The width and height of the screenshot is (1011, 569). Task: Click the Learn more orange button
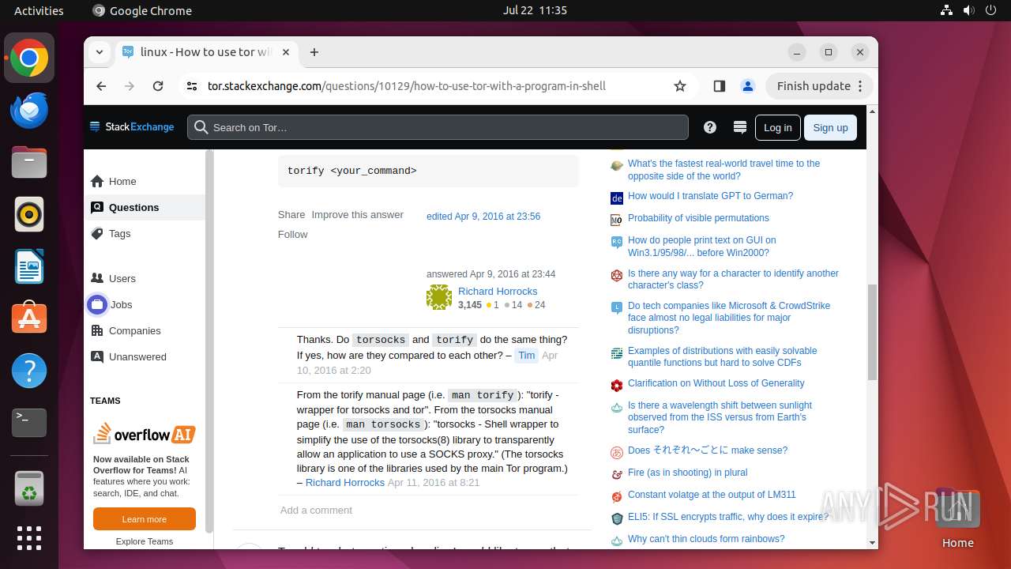point(145,519)
